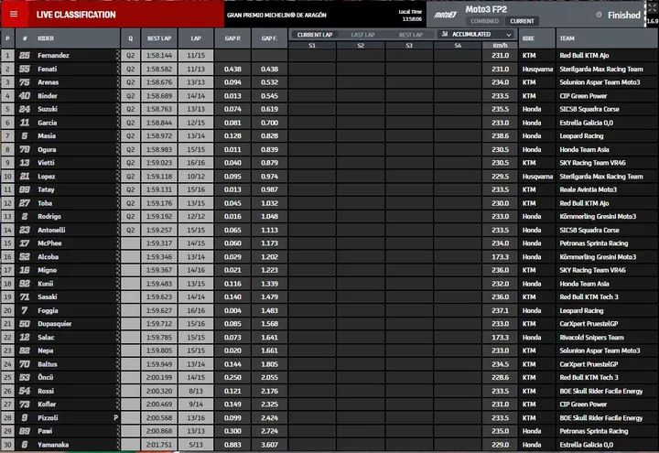Click the checkered flag marker on Binder row

tap(118, 96)
